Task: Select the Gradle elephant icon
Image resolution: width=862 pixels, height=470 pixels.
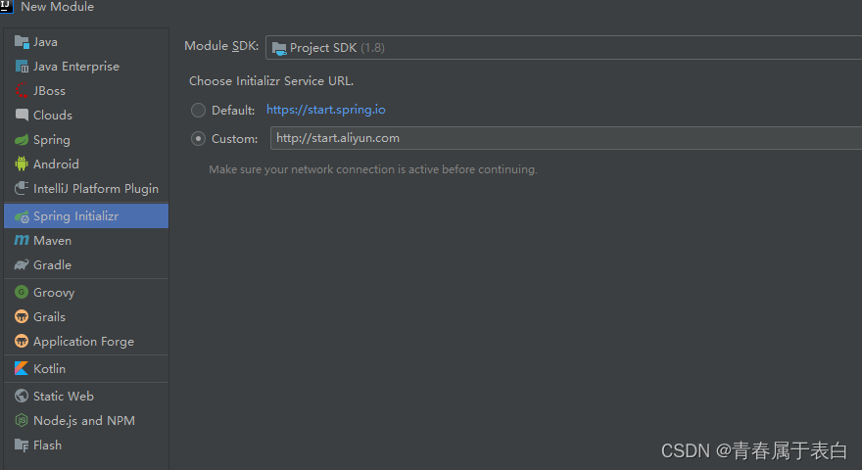Action: (22, 265)
